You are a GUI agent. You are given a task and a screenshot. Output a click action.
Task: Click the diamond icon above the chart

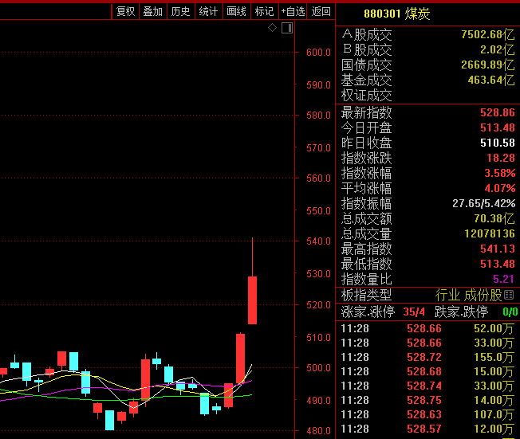[x=272, y=28]
